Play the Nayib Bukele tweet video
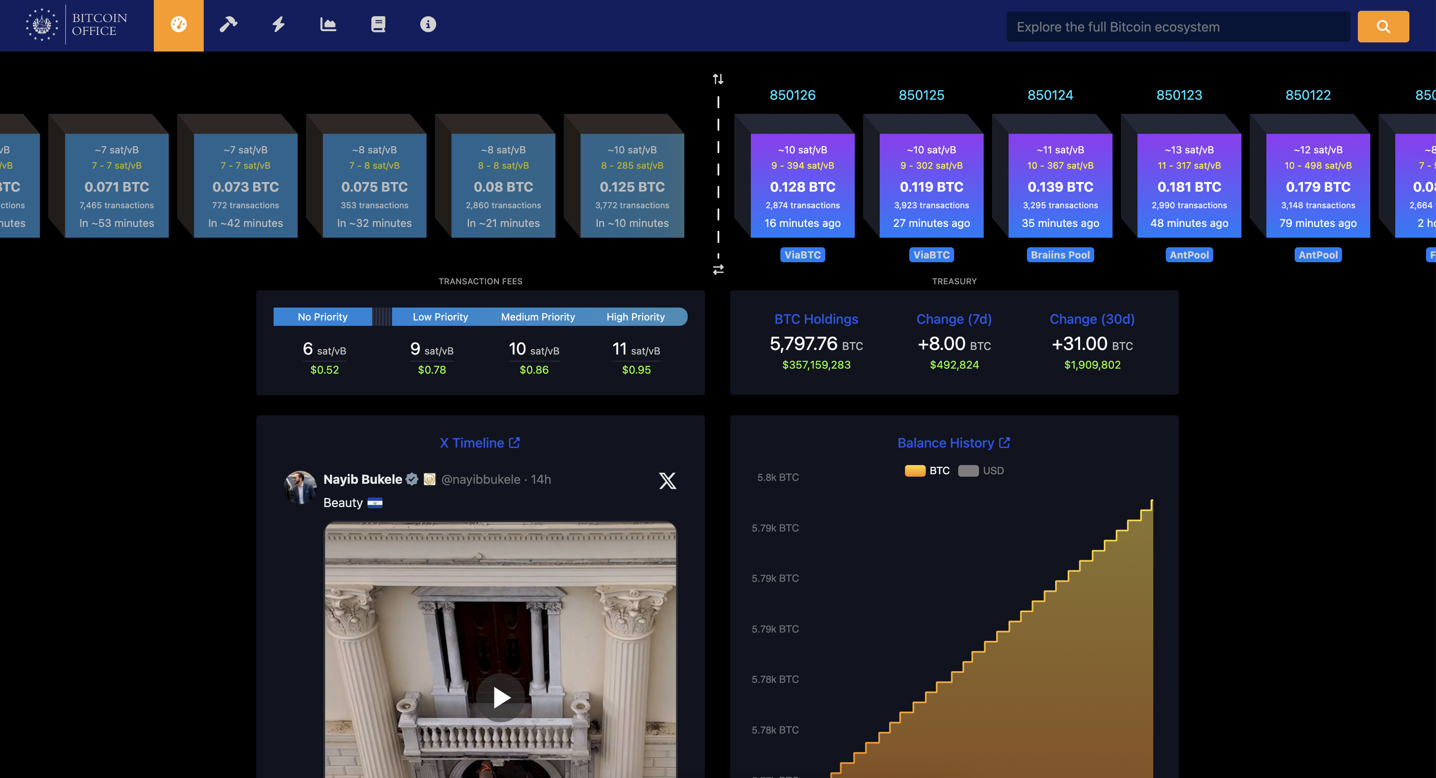The width and height of the screenshot is (1436, 778). (x=501, y=698)
